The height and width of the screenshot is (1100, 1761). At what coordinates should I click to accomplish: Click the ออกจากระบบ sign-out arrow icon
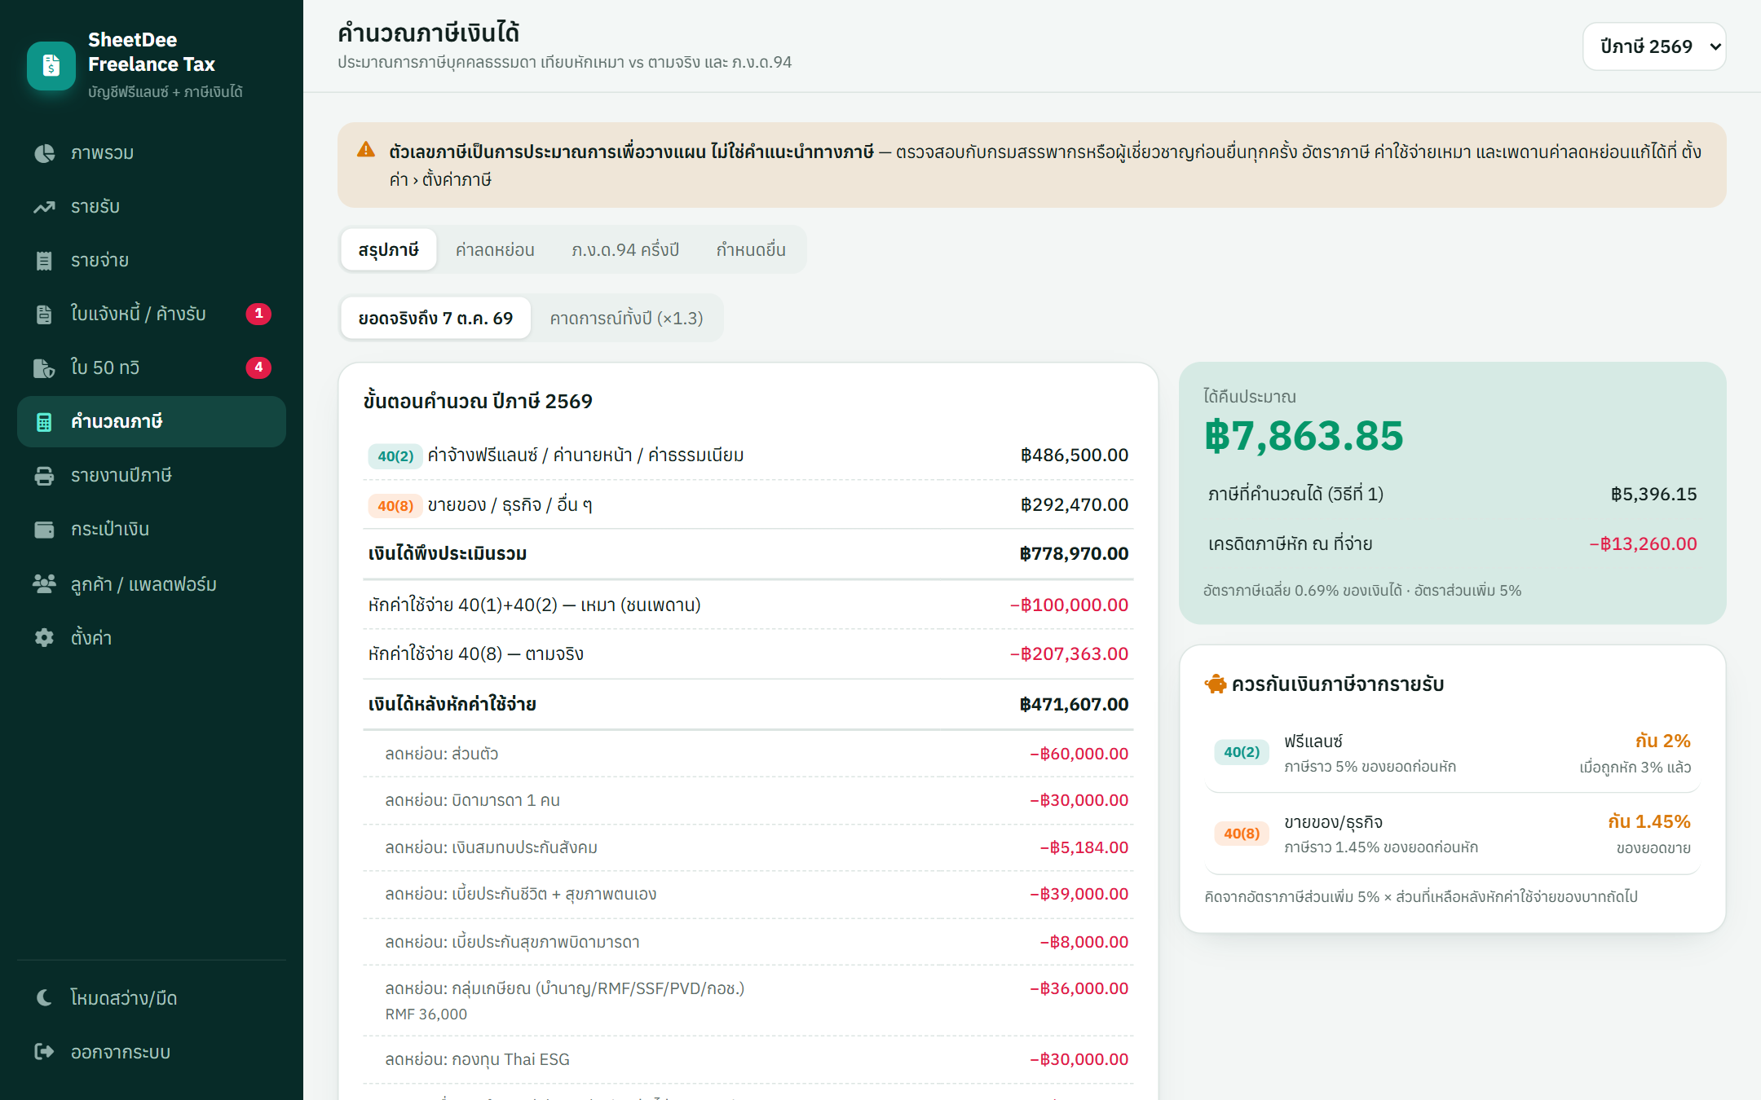point(44,1051)
